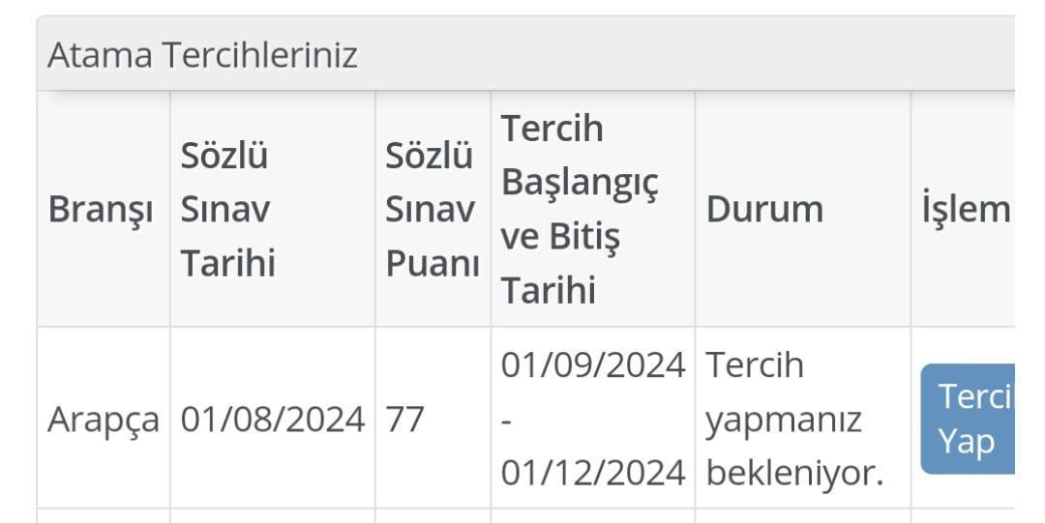Select the start date 01/09/2024
The image size is (1045, 523).
pos(592,366)
